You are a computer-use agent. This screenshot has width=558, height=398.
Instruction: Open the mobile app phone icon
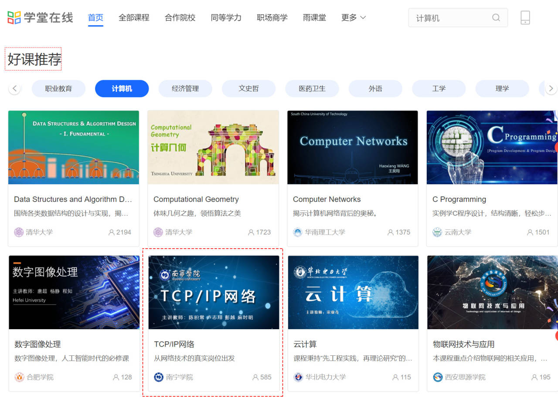[525, 18]
